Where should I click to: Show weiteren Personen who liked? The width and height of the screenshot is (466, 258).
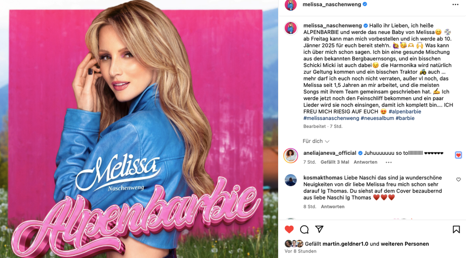405,244
